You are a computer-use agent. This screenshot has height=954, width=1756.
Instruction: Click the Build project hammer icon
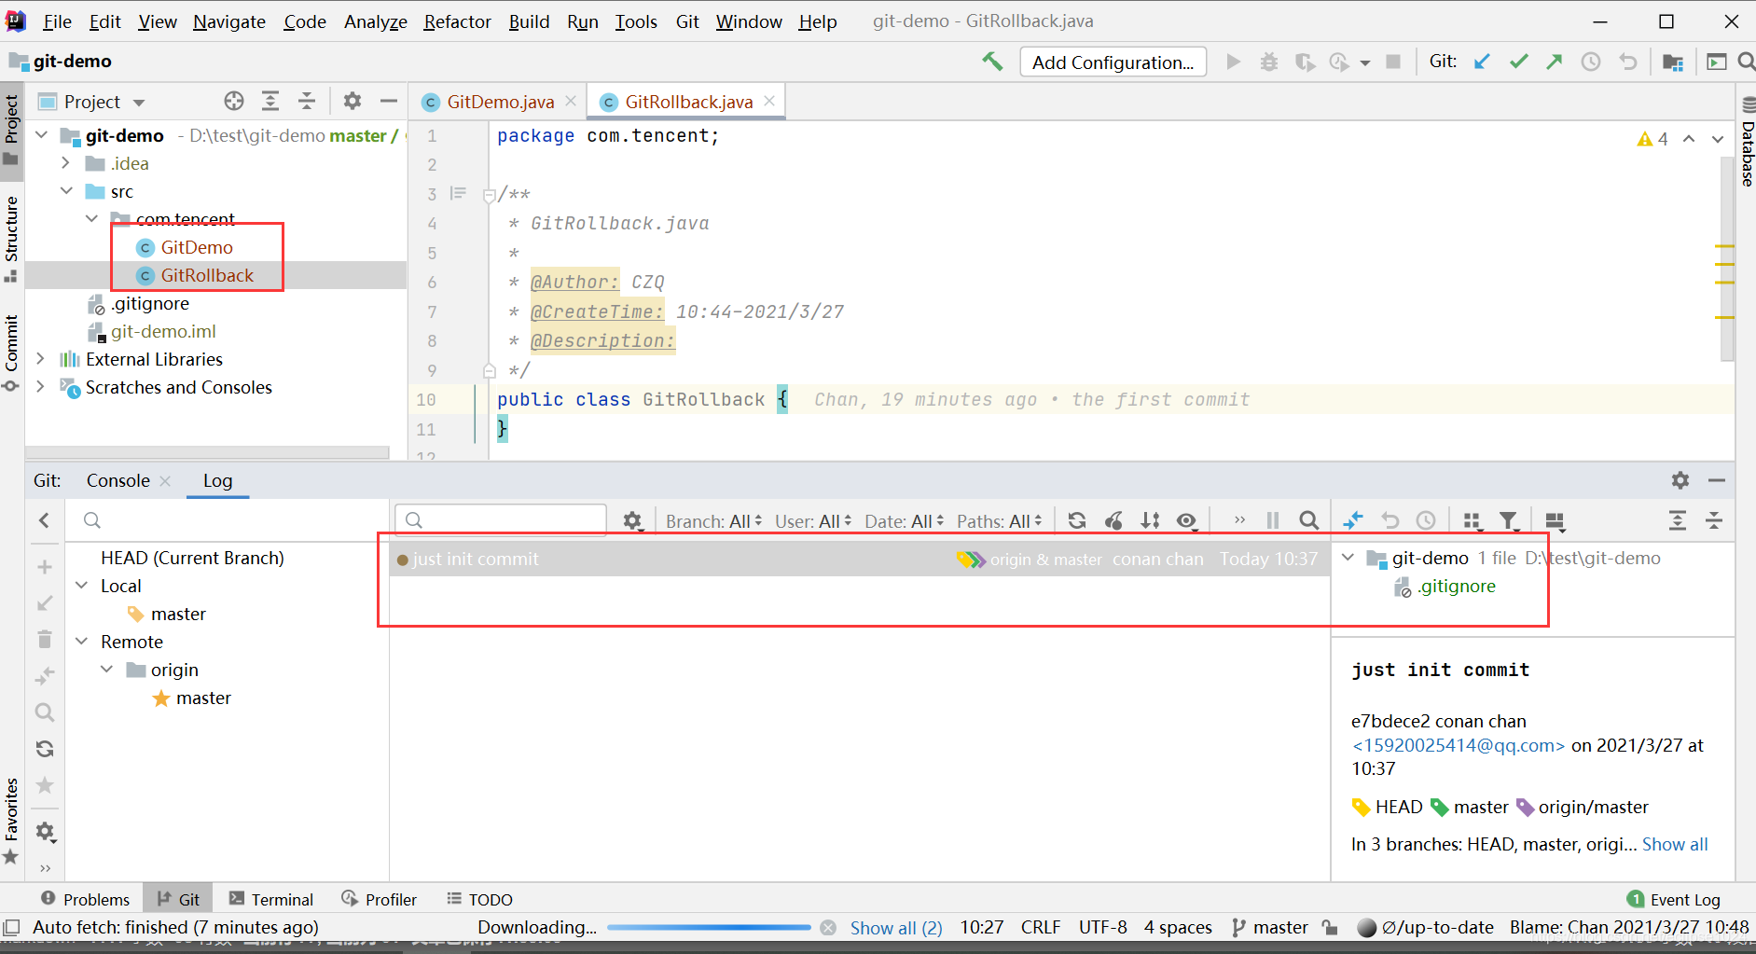pos(992,62)
